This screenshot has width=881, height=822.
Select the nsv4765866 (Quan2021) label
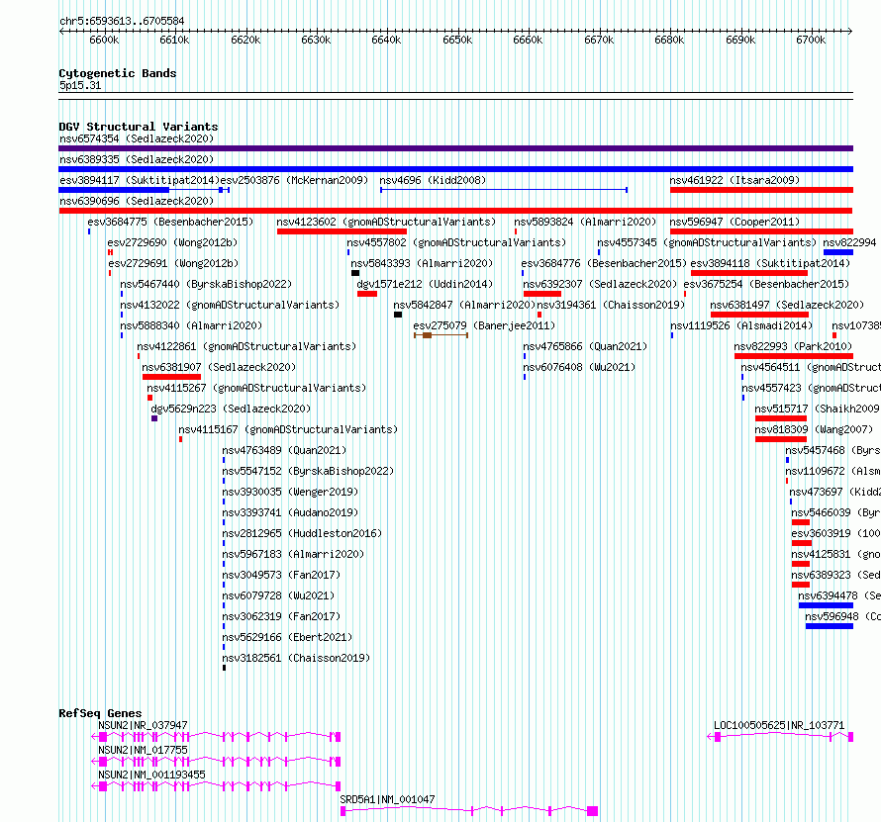tap(585, 346)
